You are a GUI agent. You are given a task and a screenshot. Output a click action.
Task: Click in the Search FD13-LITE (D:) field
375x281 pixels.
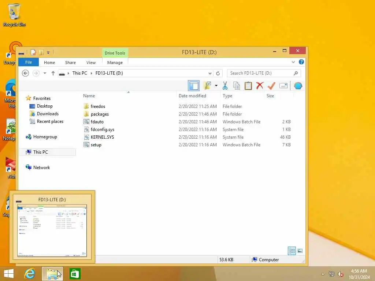(264, 73)
